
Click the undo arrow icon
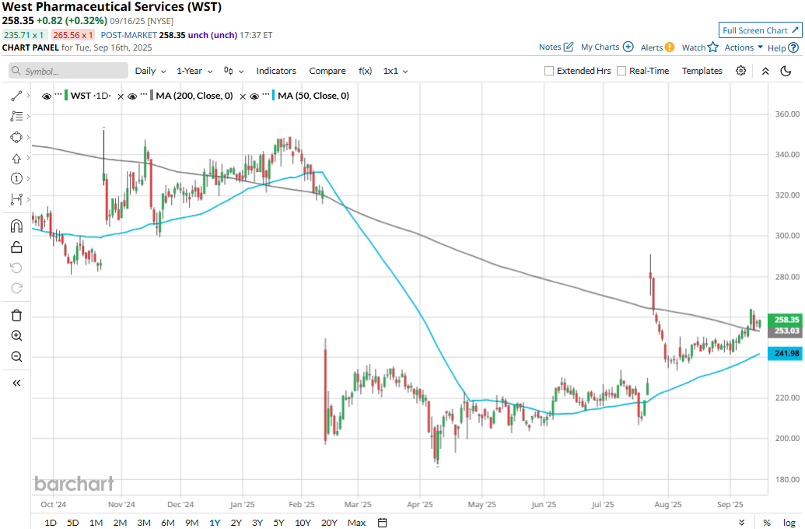coord(16,268)
